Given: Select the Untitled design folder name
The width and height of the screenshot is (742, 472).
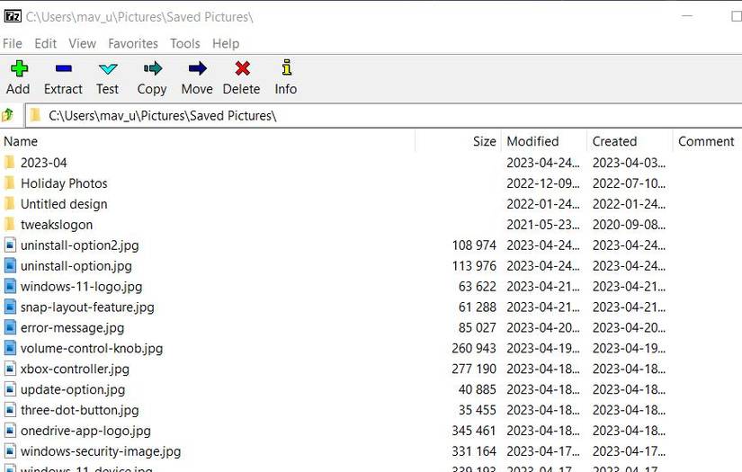Looking at the screenshot, I should (64, 204).
